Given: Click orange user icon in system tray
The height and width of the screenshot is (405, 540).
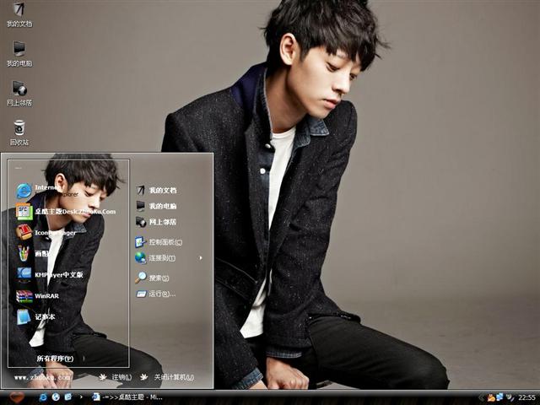Looking at the screenshot, I should [x=491, y=397].
